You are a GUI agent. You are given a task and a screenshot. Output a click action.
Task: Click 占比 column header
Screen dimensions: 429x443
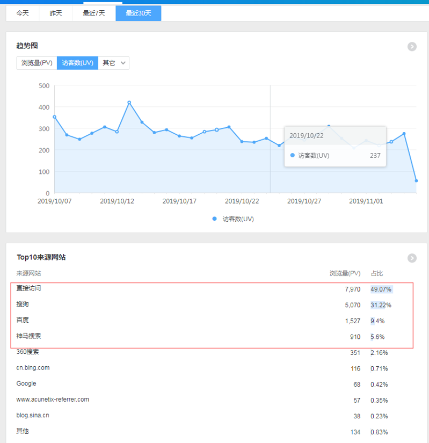377,273
